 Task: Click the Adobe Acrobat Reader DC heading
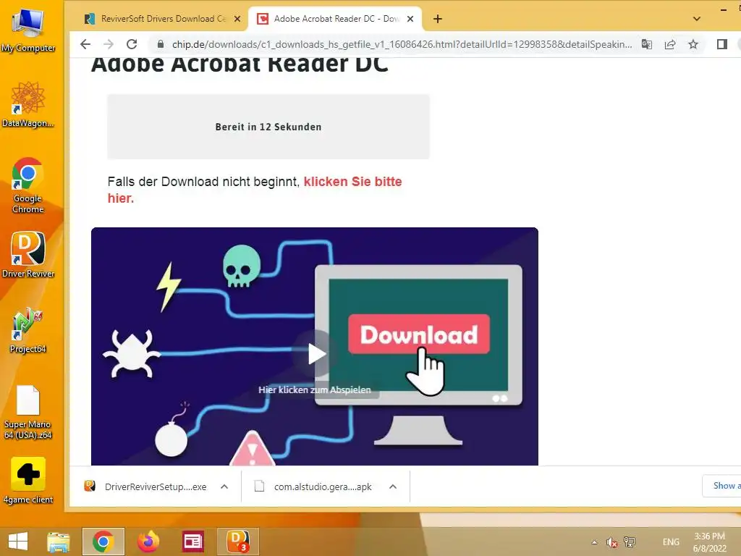click(240, 64)
